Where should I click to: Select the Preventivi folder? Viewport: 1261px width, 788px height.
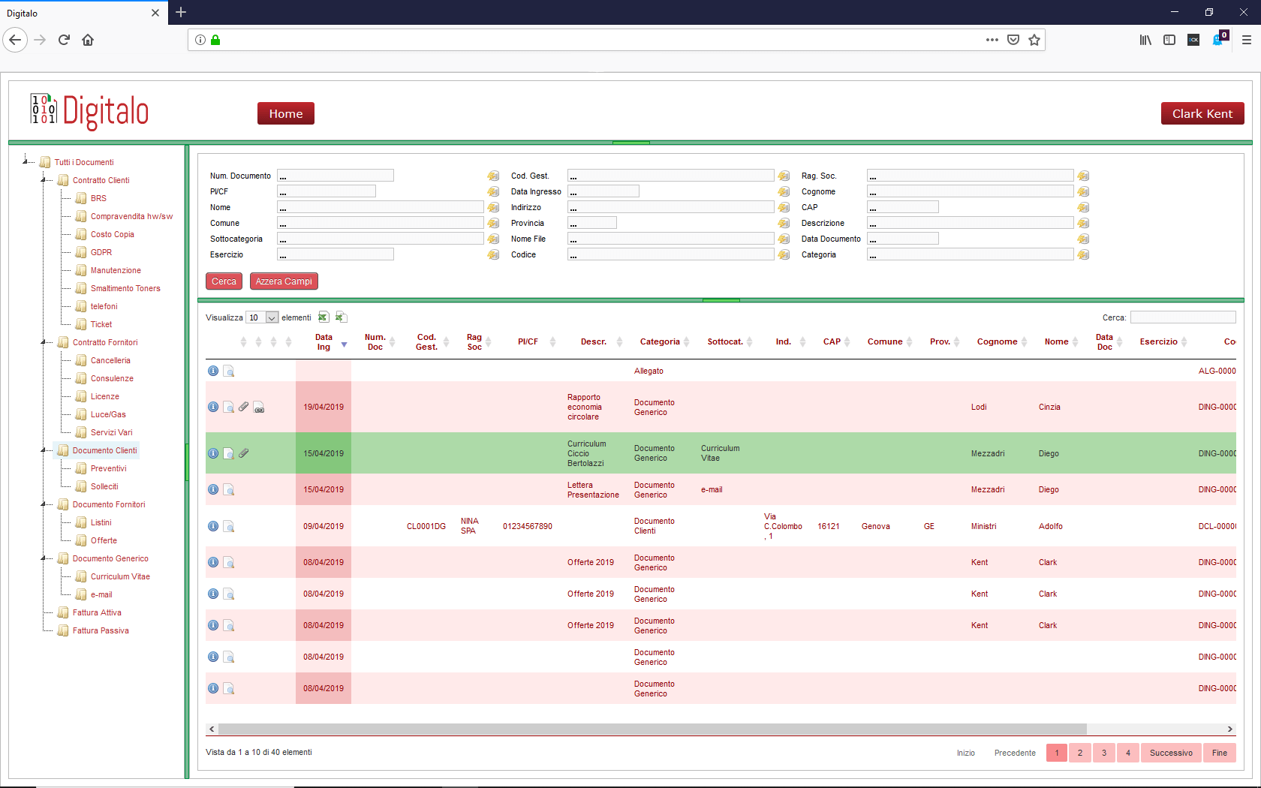click(x=109, y=468)
